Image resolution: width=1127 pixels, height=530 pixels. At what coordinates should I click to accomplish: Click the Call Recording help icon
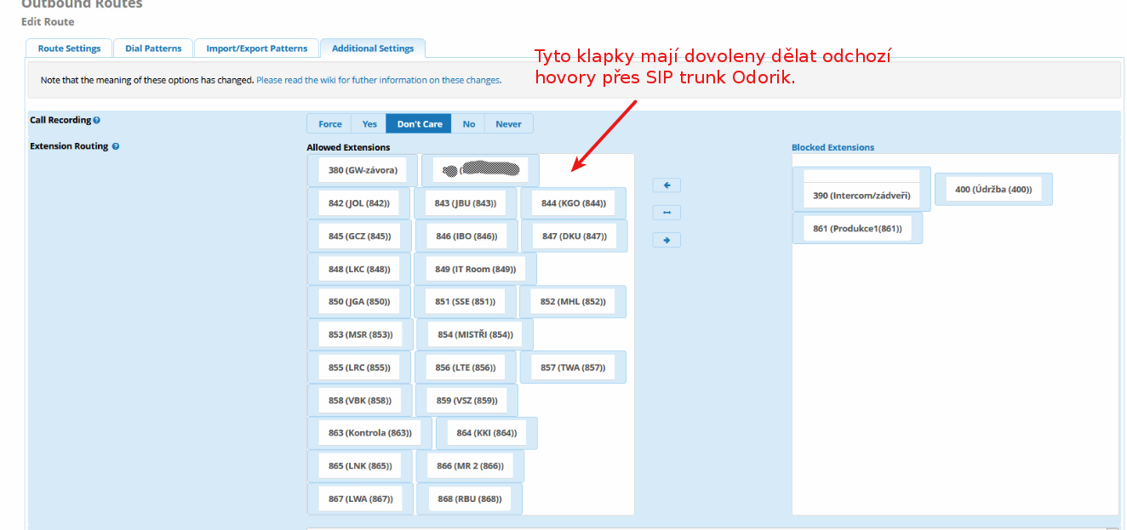pyautogui.click(x=97, y=121)
